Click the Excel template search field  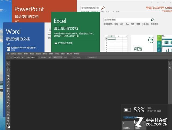(x=127, y=20)
